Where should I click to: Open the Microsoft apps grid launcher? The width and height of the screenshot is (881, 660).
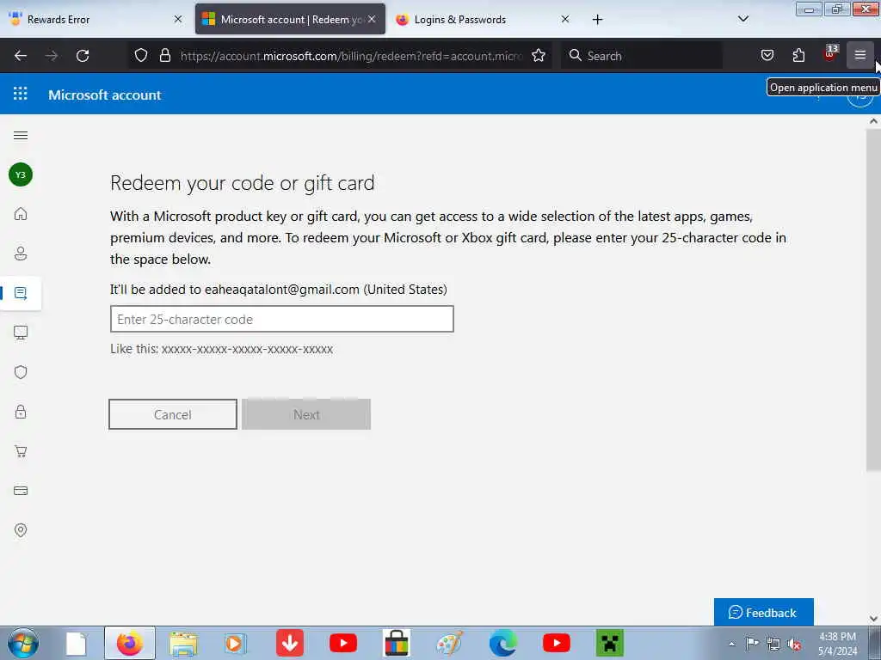[21, 94]
